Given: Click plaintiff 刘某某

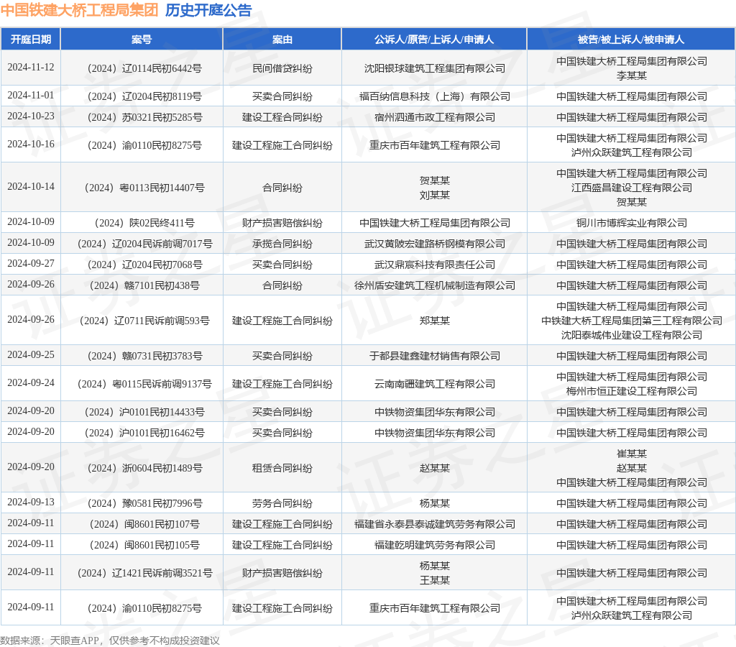Looking at the screenshot, I should [435, 195].
